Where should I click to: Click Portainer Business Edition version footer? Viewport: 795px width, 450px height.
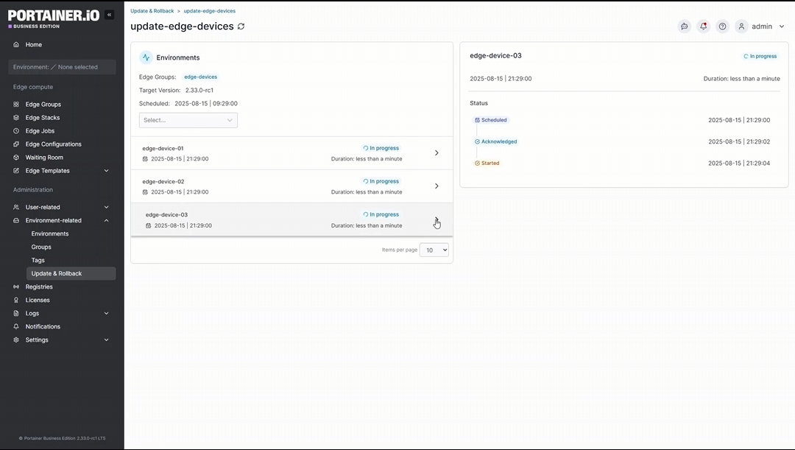(x=63, y=438)
